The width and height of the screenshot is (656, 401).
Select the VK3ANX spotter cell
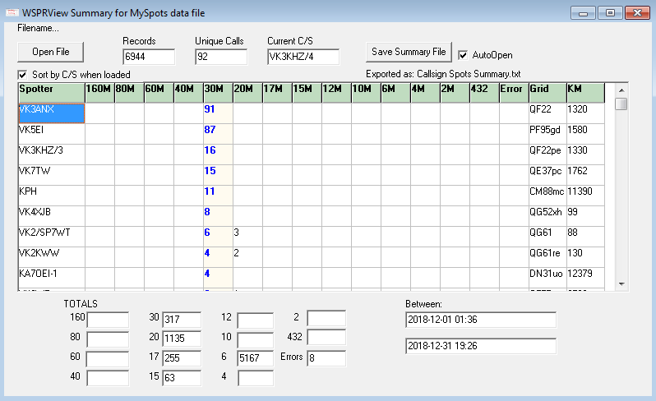[x=51, y=113]
